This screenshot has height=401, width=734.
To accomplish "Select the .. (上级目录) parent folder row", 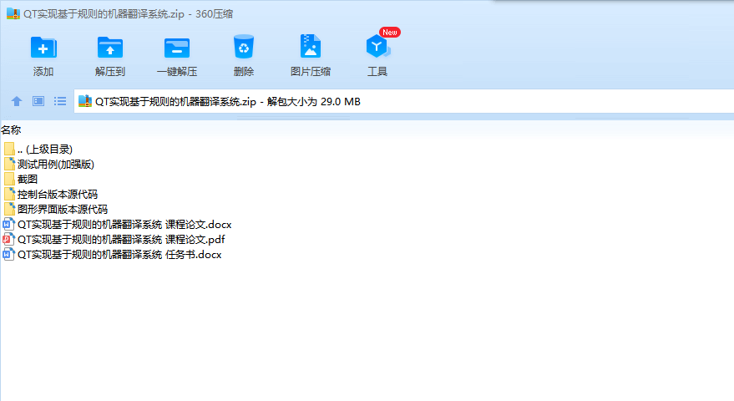I will click(38, 150).
